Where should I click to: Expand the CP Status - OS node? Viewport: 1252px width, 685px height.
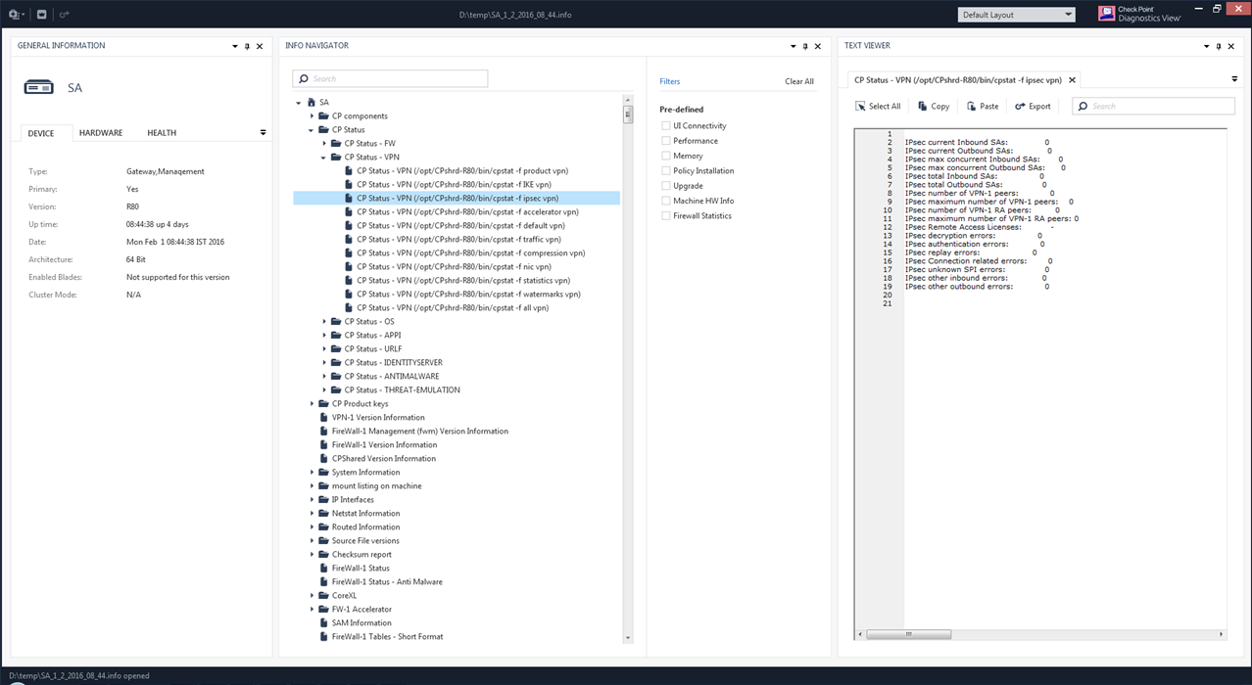pos(324,321)
